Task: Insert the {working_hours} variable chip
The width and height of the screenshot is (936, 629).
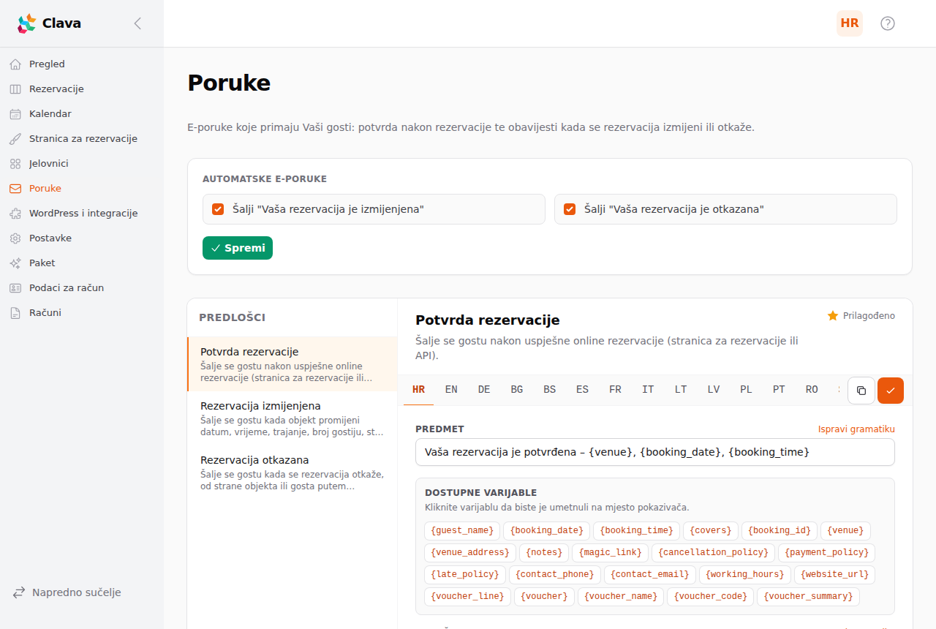Action: click(745, 575)
